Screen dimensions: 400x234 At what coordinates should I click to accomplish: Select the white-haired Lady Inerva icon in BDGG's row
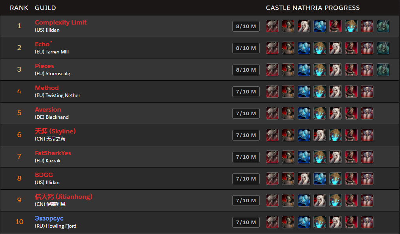point(304,179)
